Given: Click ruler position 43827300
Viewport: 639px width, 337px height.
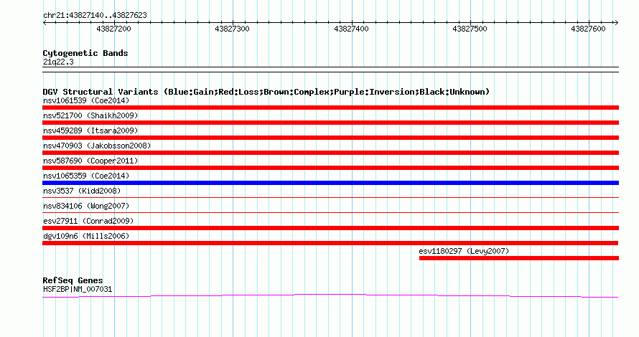Looking at the screenshot, I should [233, 29].
